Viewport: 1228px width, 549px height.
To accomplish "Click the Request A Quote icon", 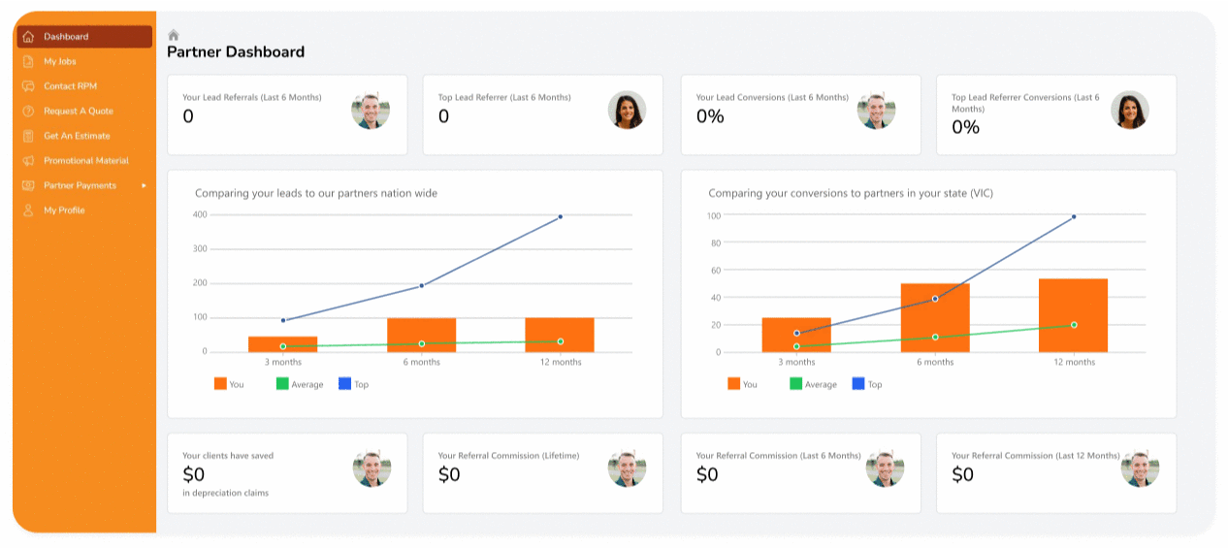I will click(x=28, y=112).
